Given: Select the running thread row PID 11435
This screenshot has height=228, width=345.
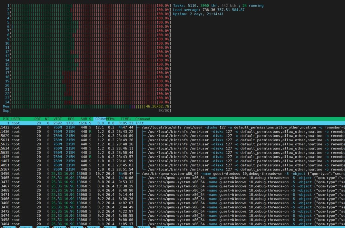Looking at the screenshot, I should point(172,157).
